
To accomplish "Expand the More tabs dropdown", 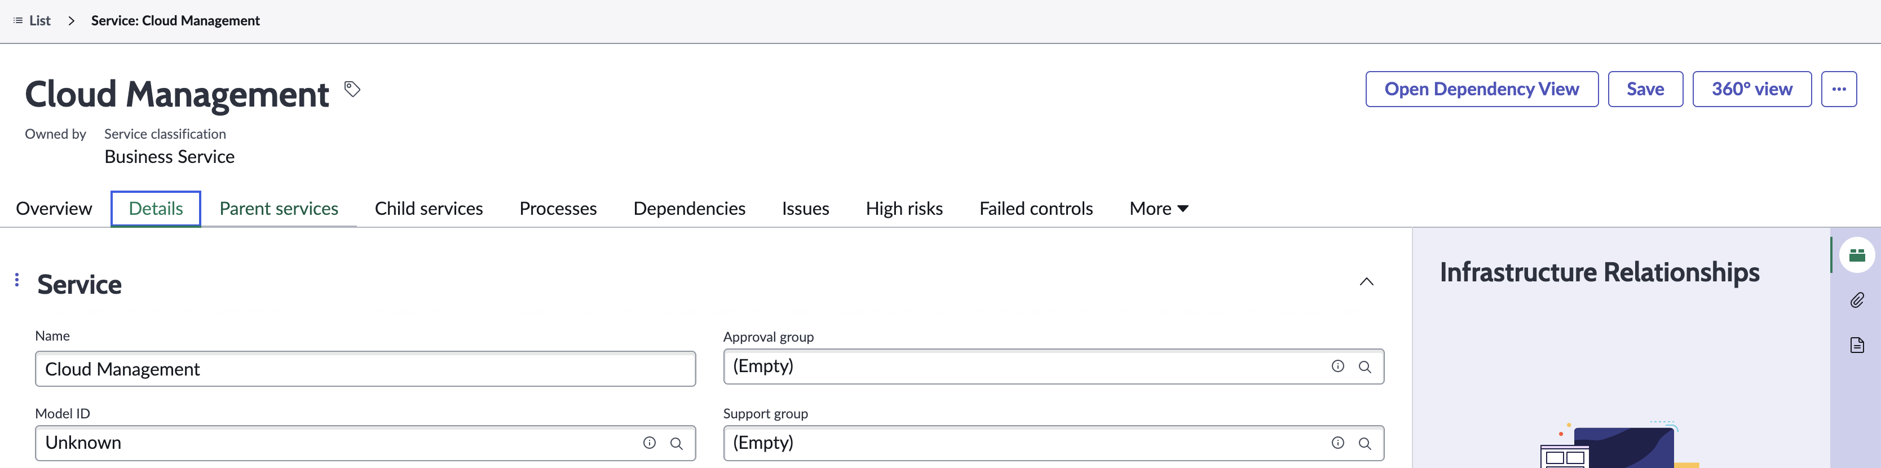I will click(1159, 209).
